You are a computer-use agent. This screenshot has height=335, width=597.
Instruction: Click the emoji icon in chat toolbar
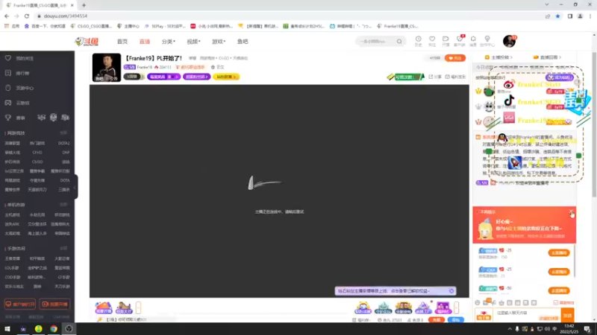click(x=478, y=303)
